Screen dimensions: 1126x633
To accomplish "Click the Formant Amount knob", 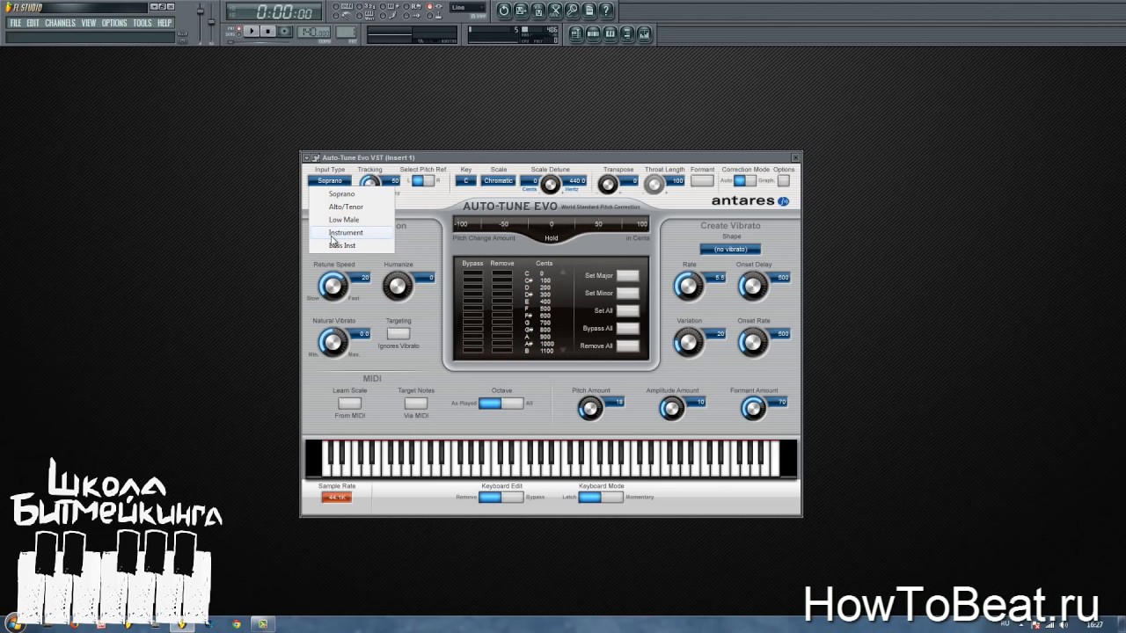I will pyautogui.click(x=753, y=408).
